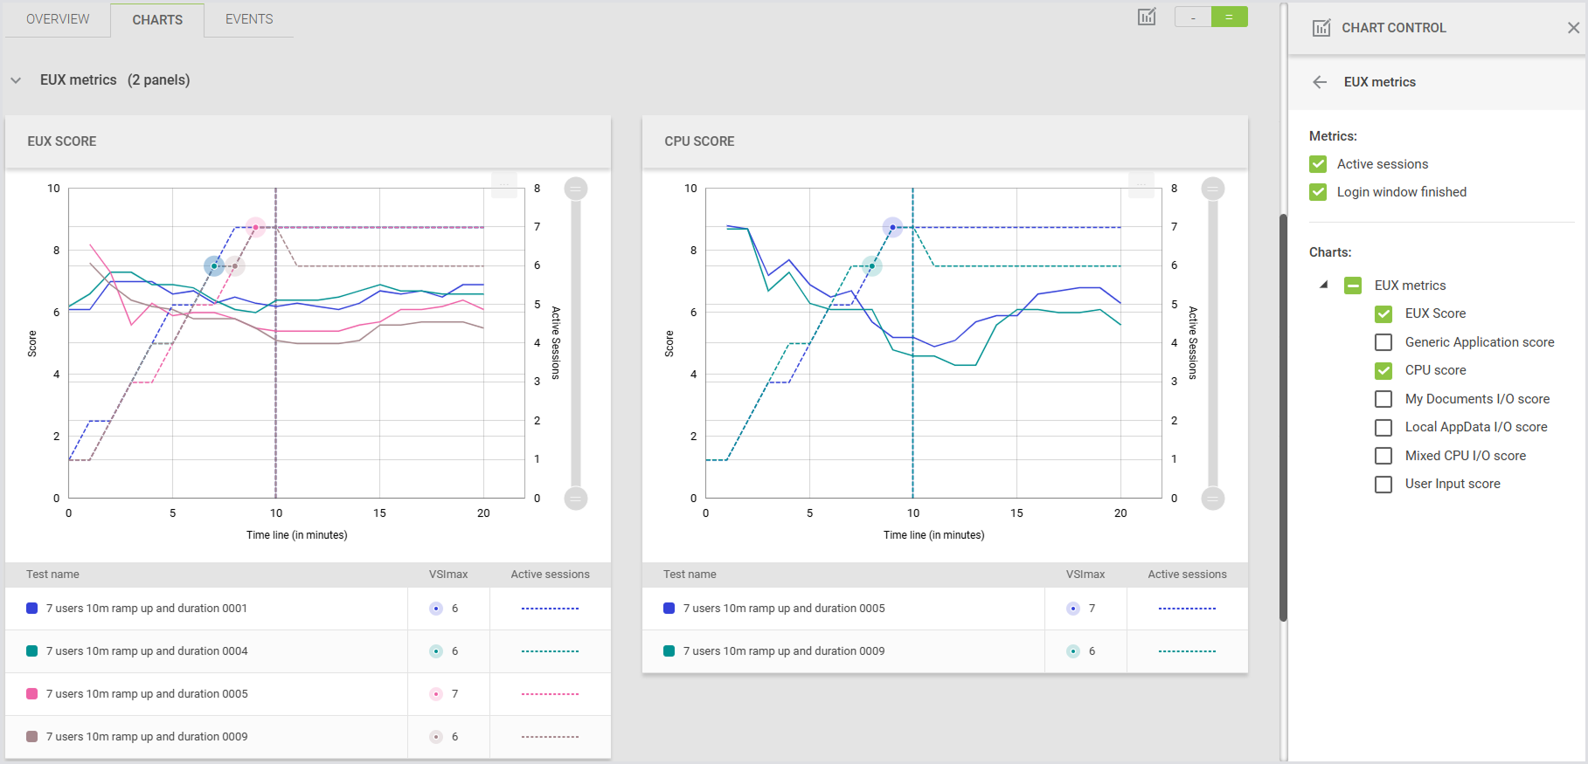Collapse EUX metrics panels section chevron

coord(16,80)
